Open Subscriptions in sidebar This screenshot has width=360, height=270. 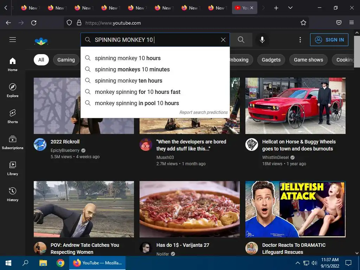(13, 143)
